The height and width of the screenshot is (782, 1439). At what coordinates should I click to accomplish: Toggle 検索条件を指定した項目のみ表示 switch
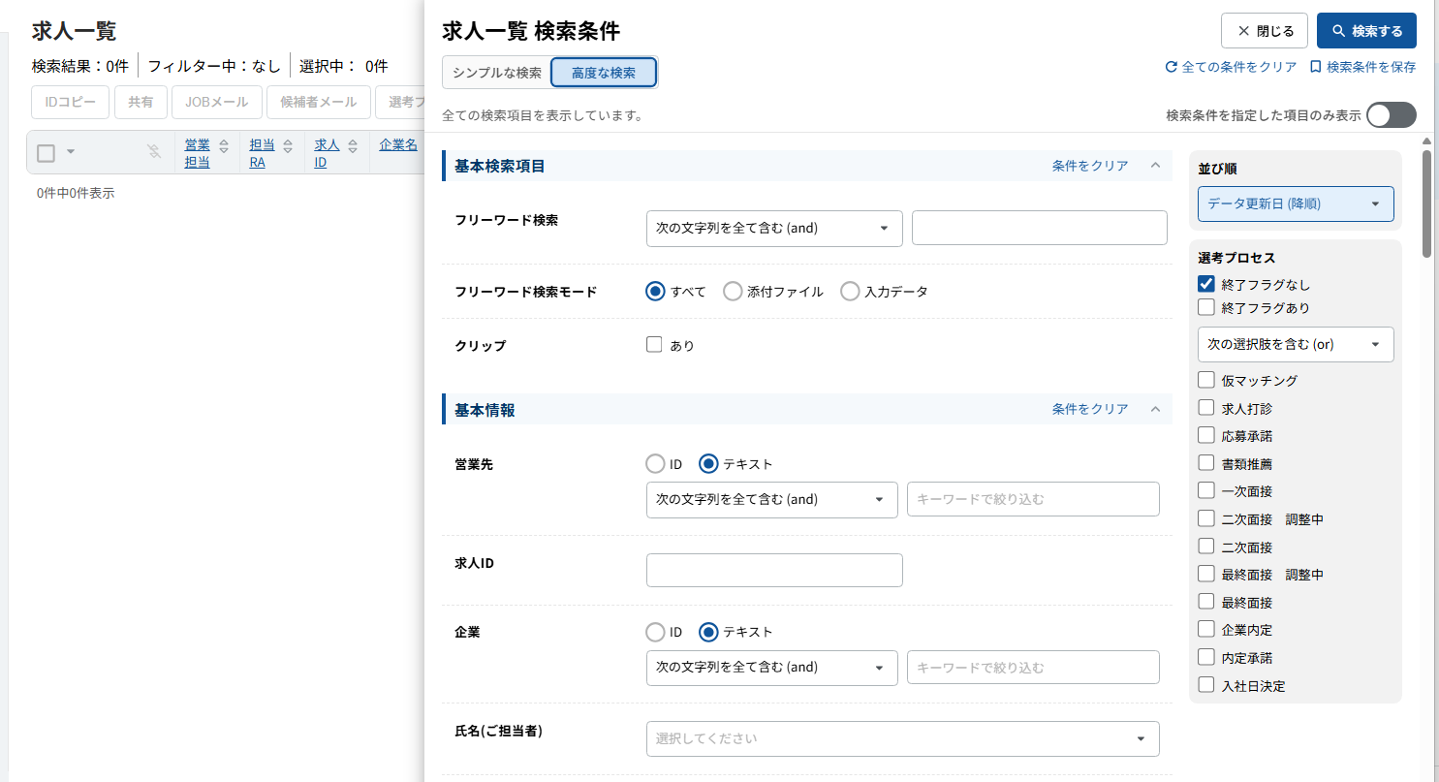click(x=1391, y=115)
